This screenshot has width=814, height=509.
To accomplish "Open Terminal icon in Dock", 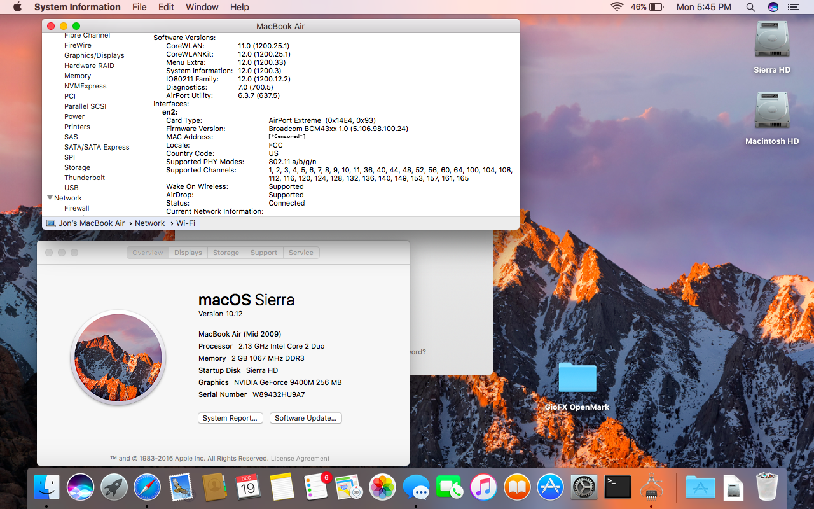I will tap(617, 488).
